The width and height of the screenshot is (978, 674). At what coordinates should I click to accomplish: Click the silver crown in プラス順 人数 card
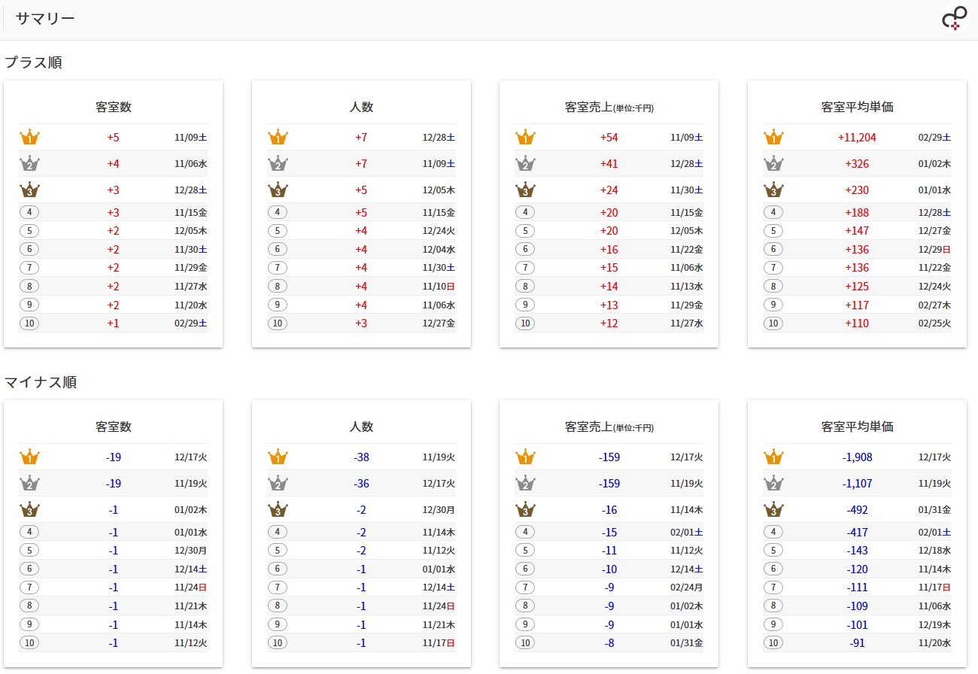pos(278,164)
